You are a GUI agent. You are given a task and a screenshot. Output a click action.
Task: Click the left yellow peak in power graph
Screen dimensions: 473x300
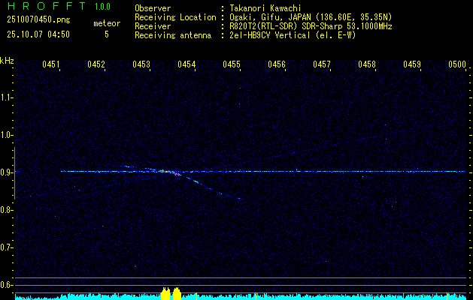[x=165, y=293]
